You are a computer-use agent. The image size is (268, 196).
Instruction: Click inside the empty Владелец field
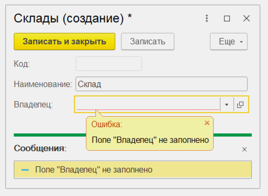[x=148, y=104]
